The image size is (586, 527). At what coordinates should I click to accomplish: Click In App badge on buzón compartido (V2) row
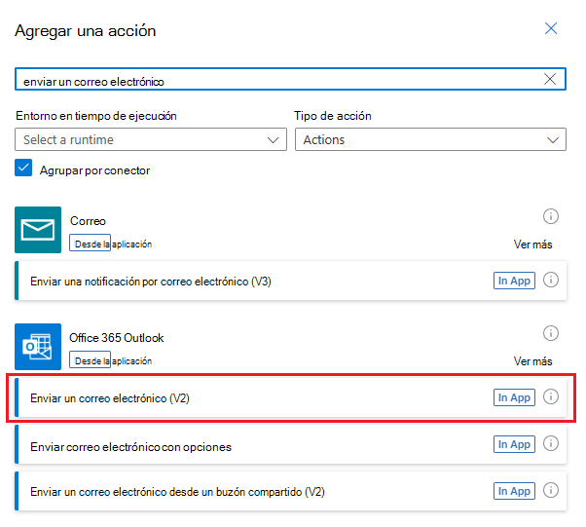[514, 491]
